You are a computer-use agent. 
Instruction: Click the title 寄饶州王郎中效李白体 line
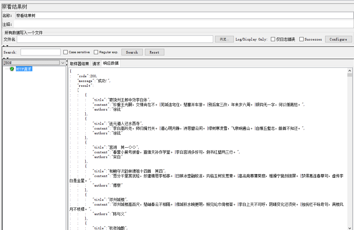tap(121, 100)
